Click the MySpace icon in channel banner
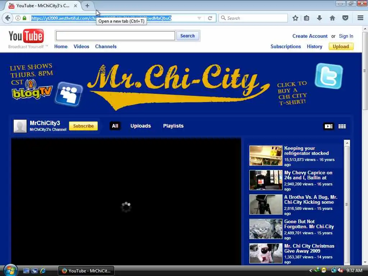Screen dimensions: 368x276 (x=69, y=94)
